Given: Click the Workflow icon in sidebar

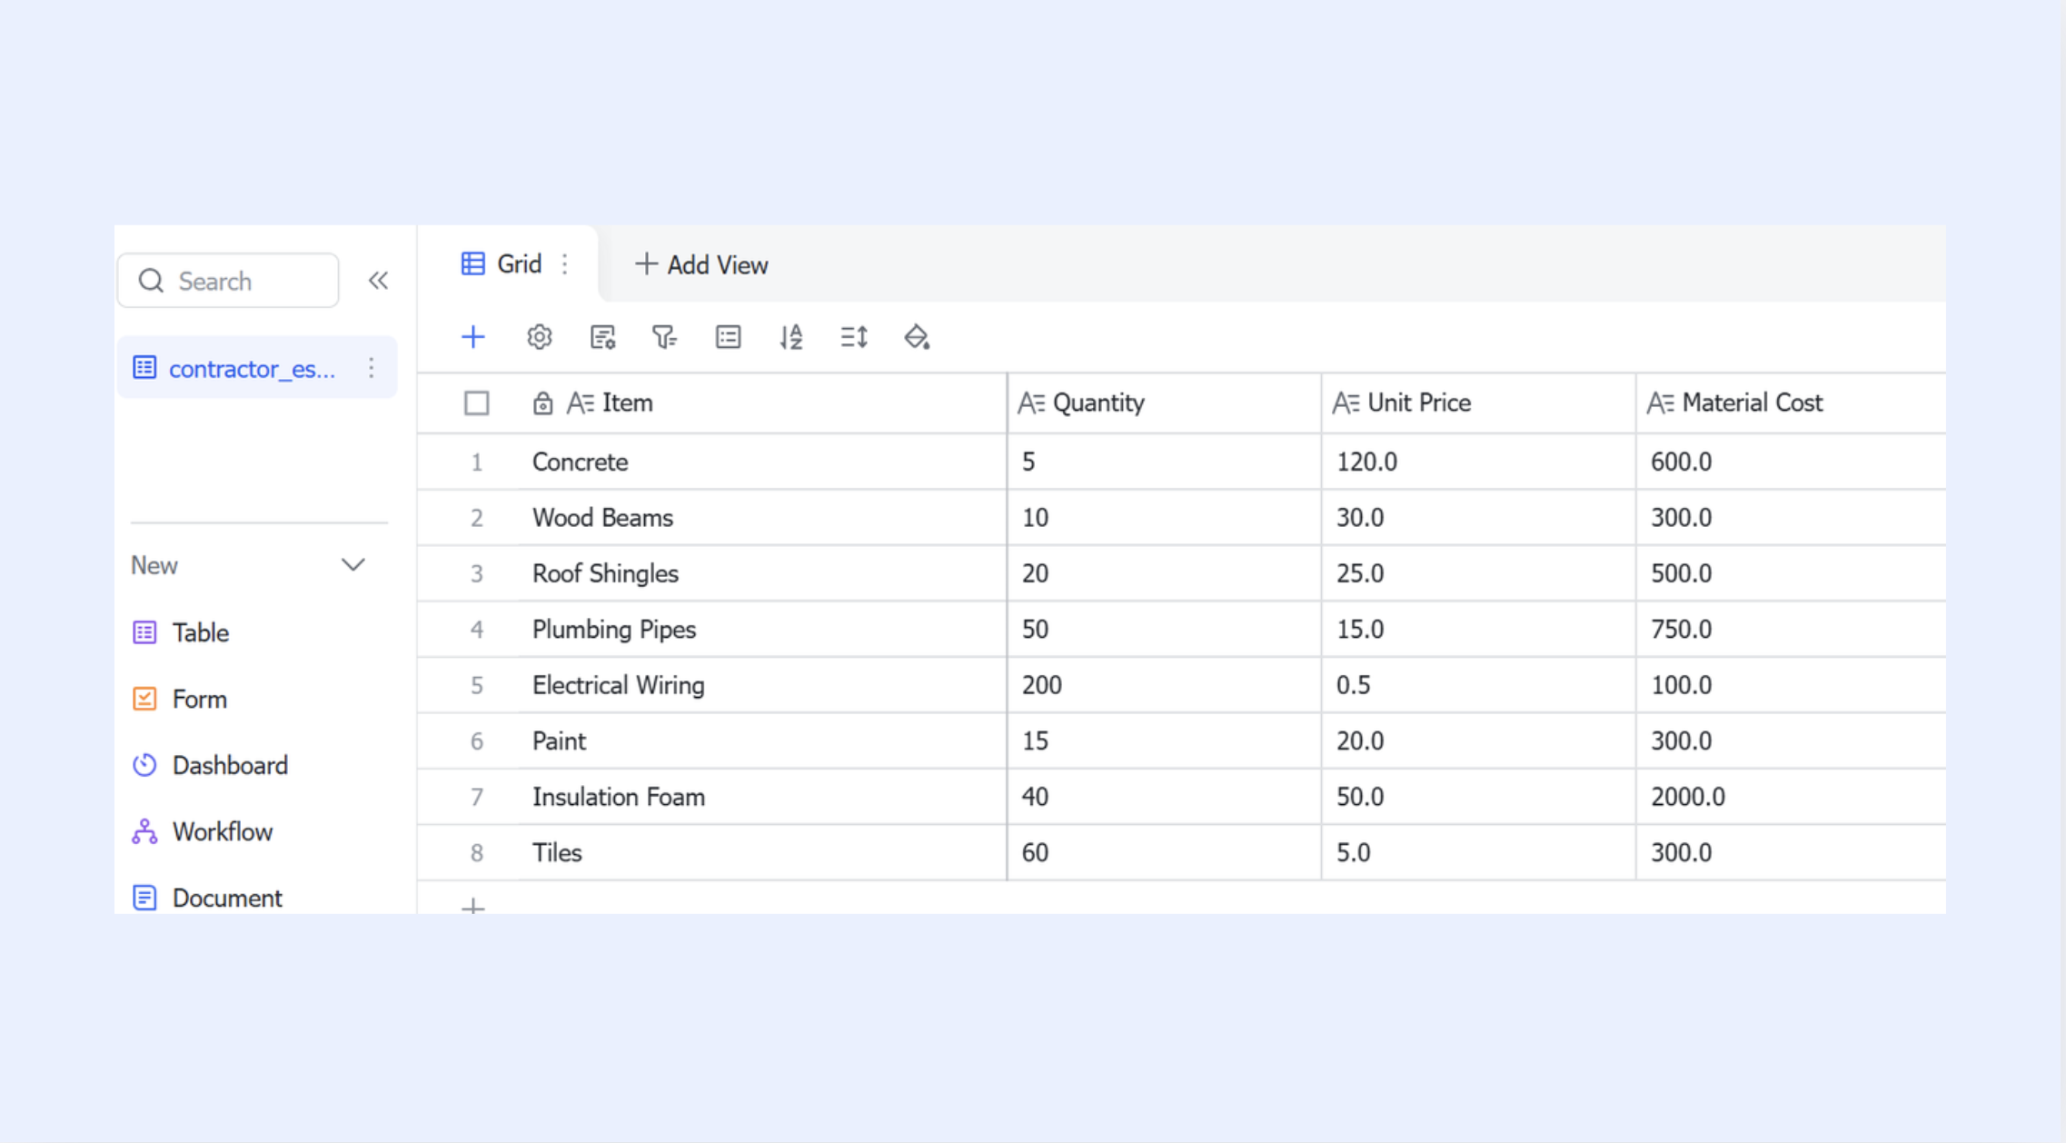Looking at the screenshot, I should (x=144, y=831).
